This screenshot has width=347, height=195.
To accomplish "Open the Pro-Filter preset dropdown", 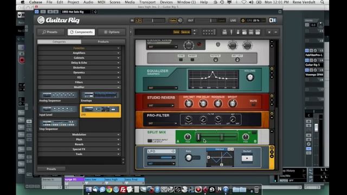I will pyautogui.click(x=163, y=123).
